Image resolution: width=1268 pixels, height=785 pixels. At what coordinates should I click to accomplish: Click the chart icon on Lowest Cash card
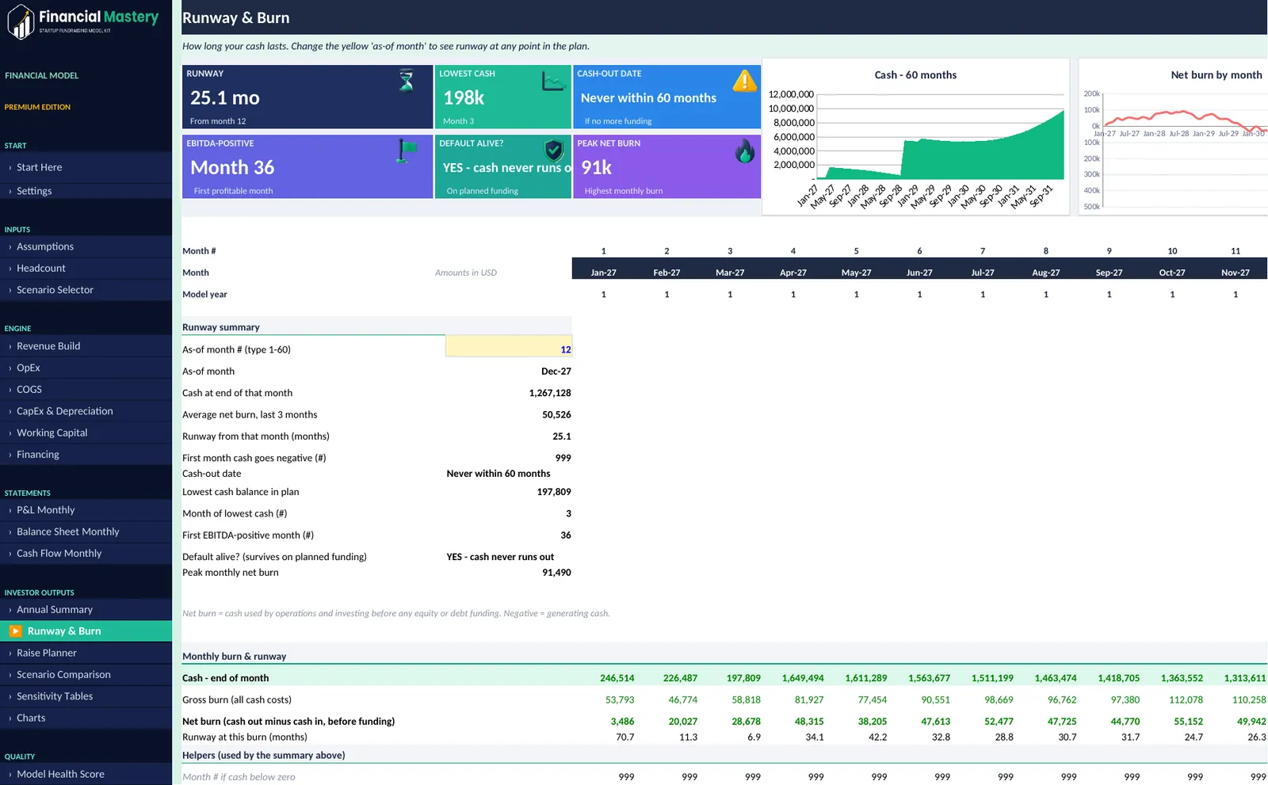(554, 81)
